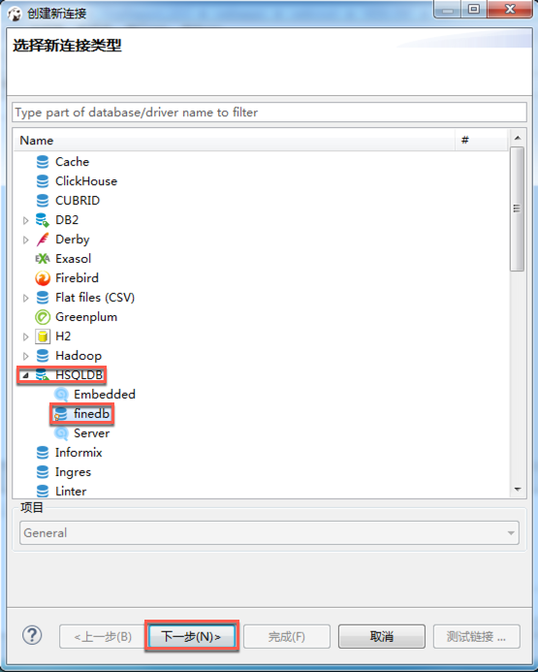Open the General project dropdown

(x=269, y=532)
